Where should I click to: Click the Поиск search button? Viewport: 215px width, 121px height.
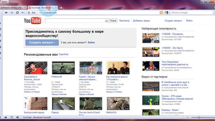click(x=113, y=21)
